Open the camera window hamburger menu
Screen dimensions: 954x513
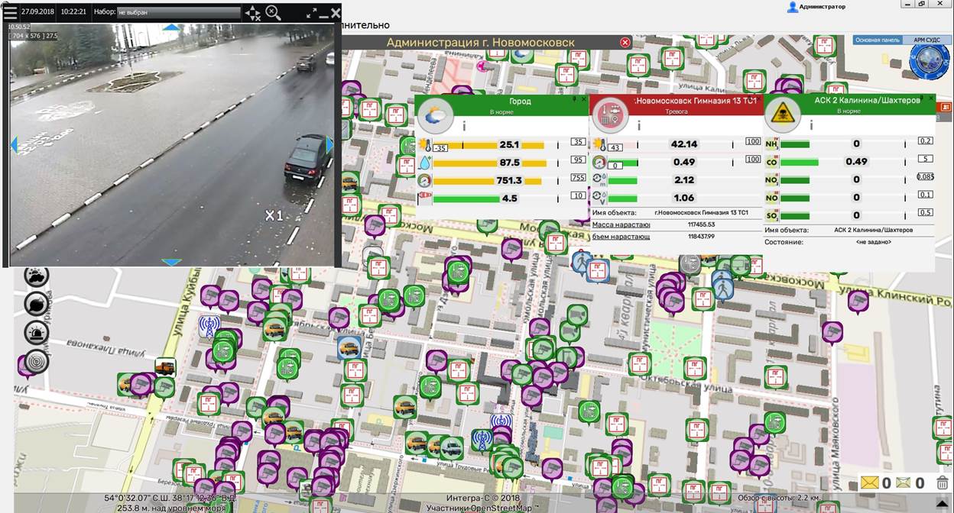click(10, 12)
